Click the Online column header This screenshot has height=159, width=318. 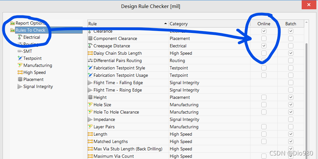(x=264, y=24)
